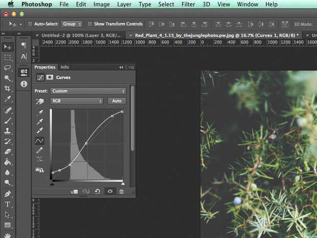
Task: Switch to the Info tab
Action: click(x=64, y=67)
